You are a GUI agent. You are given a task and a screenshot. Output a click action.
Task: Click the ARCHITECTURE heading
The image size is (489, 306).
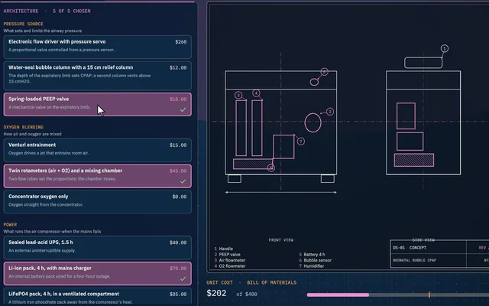(x=21, y=11)
